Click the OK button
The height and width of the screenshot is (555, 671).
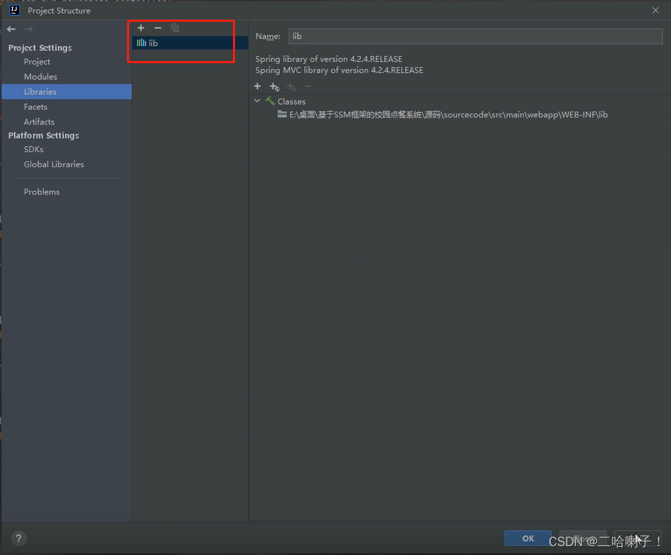click(528, 538)
